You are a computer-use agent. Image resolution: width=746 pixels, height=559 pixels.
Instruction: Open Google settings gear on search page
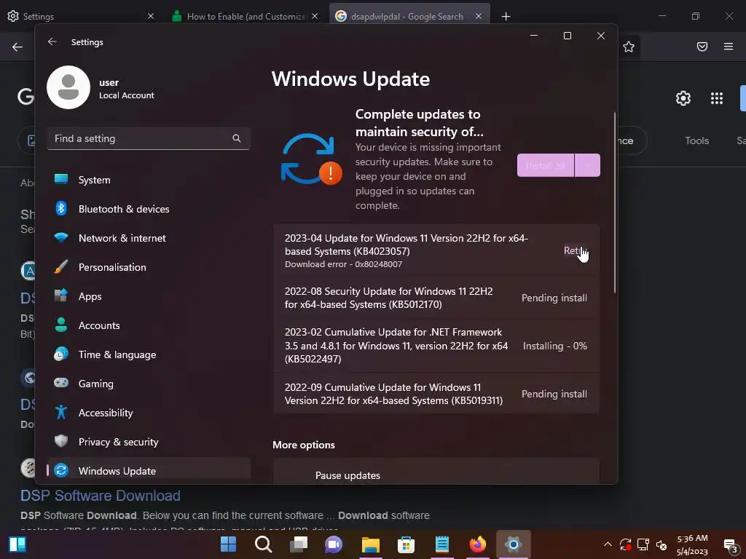683,98
